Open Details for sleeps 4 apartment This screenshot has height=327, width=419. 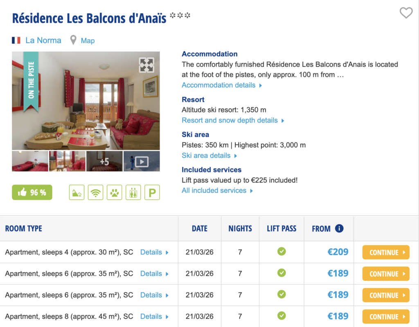(154, 252)
